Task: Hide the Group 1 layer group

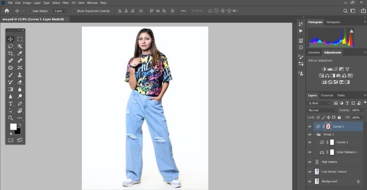Action: coord(310,135)
